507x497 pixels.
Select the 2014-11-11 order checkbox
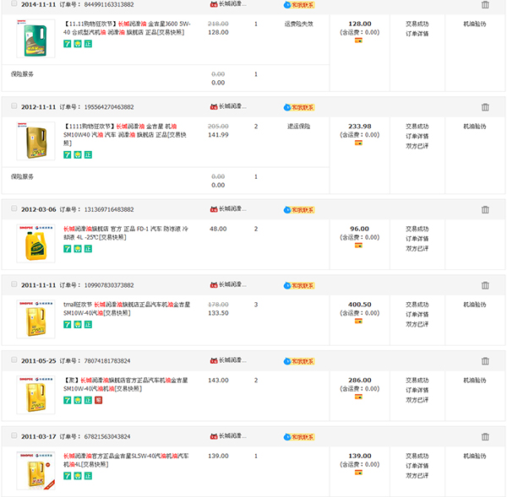click(x=14, y=4)
